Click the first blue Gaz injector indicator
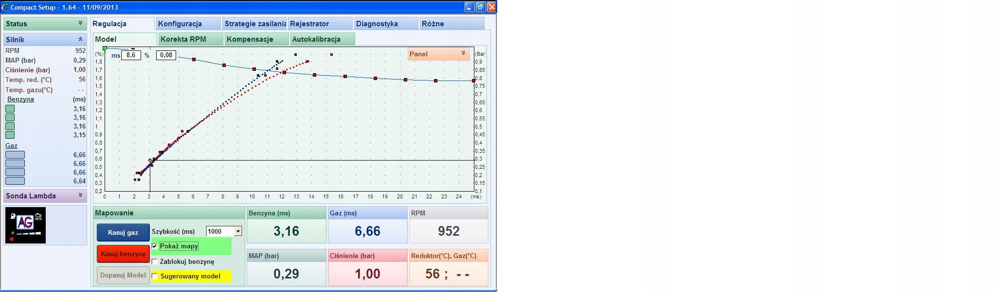 coord(15,155)
